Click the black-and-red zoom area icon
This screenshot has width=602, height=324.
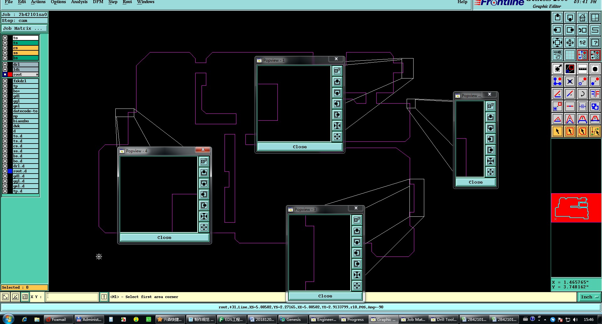click(x=570, y=69)
